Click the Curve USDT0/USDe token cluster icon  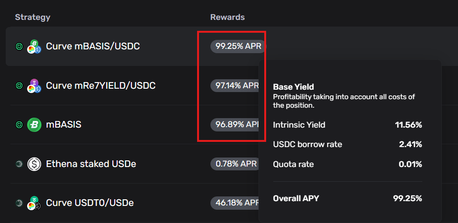pyautogui.click(x=34, y=203)
